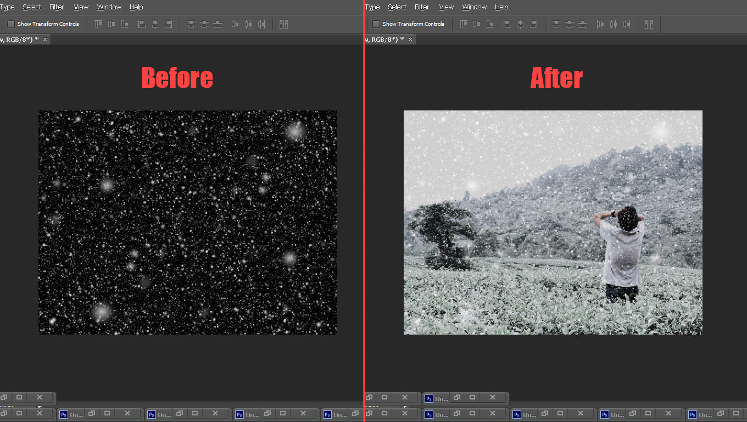Click the Distribute vertical centers icon
747x422 pixels.
[205, 24]
